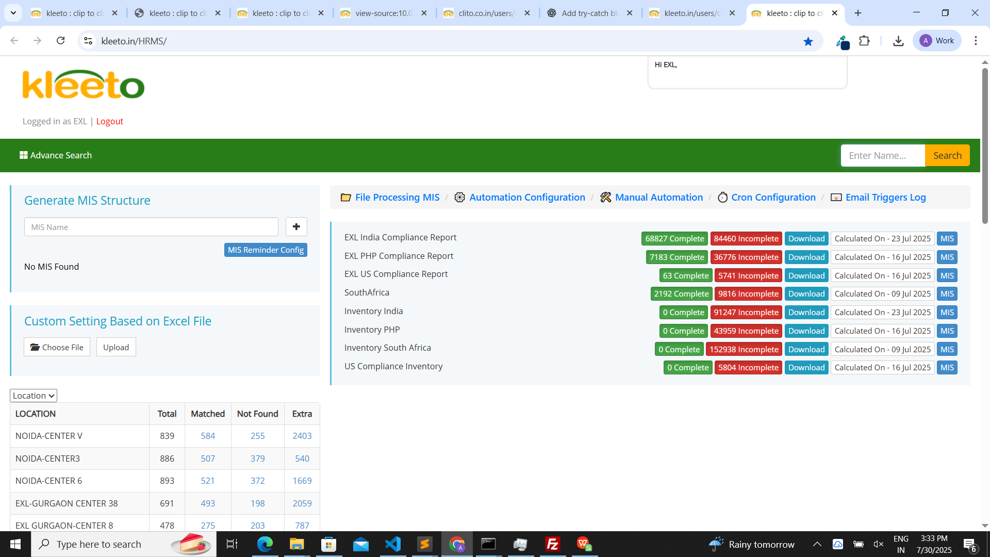Image resolution: width=990 pixels, height=557 pixels.
Task: Reload the page with refresh icon
Action: click(60, 41)
